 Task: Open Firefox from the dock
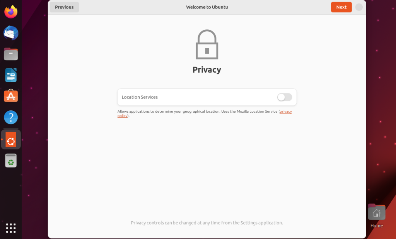(x=11, y=12)
